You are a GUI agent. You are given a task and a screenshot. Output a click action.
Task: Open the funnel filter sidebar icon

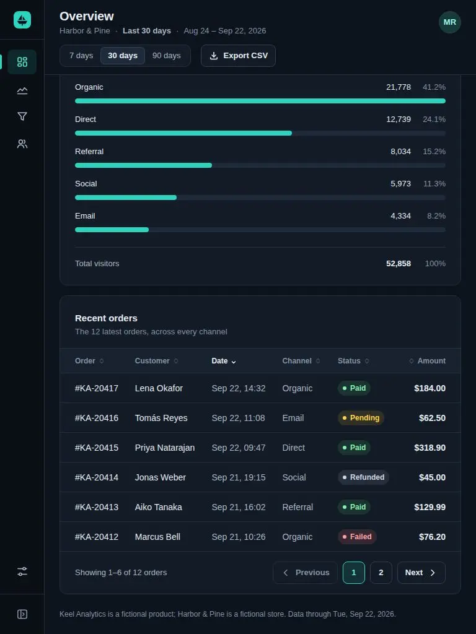pos(22,116)
